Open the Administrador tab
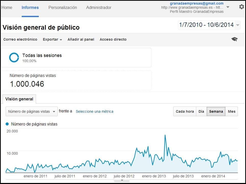 coord(99,7)
